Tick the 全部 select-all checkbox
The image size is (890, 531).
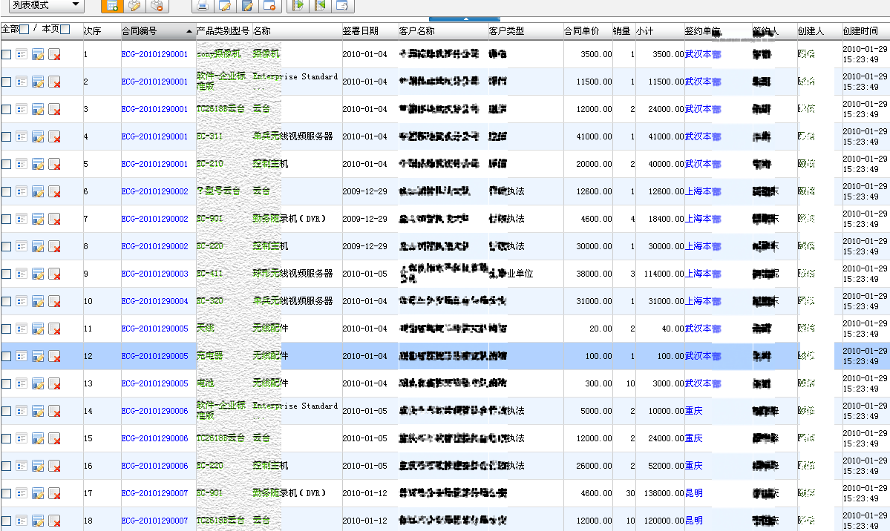[24, 30]
